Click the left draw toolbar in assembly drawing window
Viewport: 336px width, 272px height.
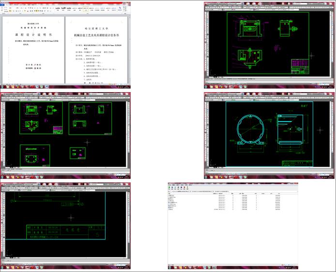point(207,44)
